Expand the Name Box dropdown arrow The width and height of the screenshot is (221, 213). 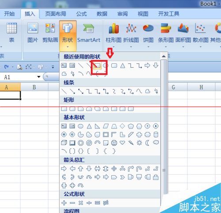click(x=39, y=77)
